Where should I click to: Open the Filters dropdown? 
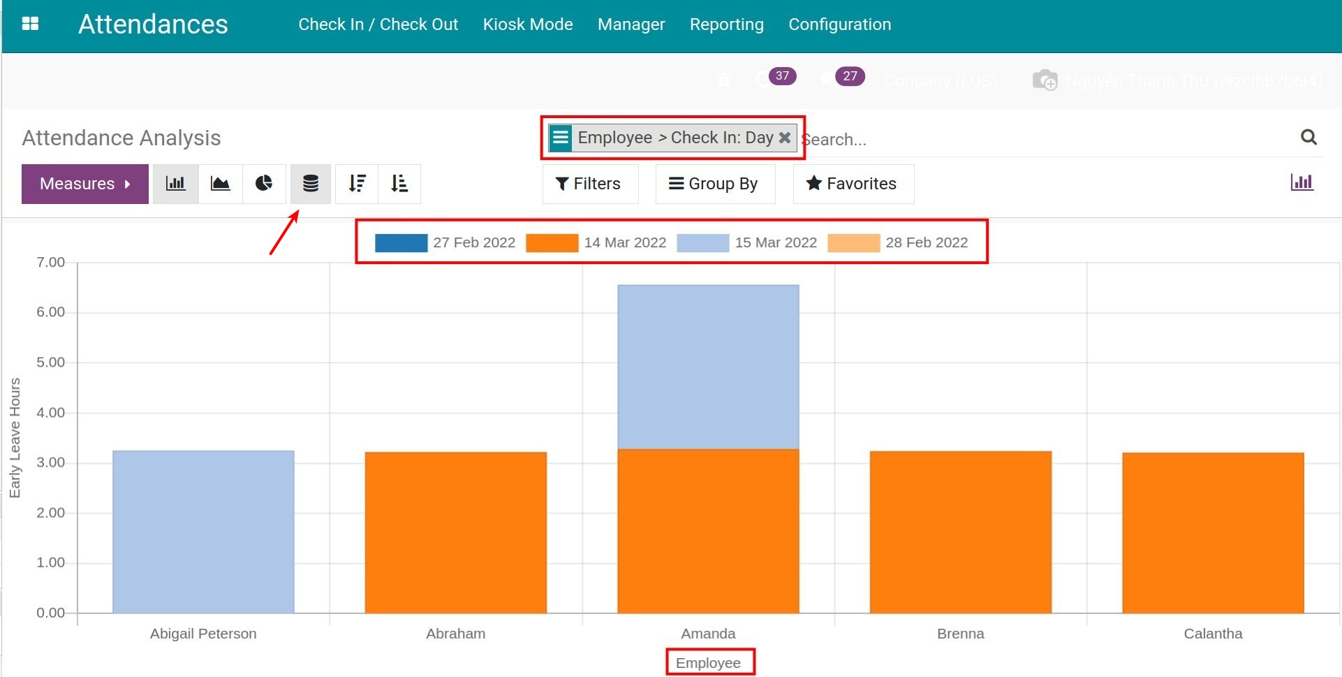click(589, 184)
